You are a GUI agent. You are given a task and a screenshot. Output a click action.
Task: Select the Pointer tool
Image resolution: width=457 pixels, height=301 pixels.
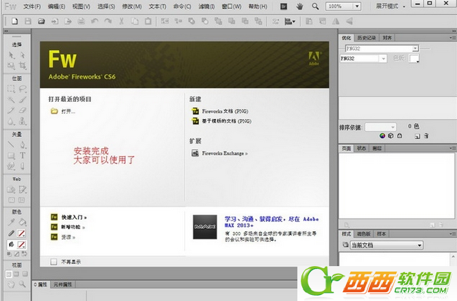pos(12,55)
